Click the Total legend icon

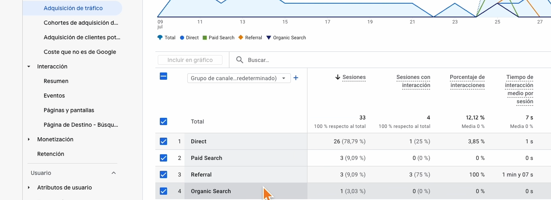(160, 38)
